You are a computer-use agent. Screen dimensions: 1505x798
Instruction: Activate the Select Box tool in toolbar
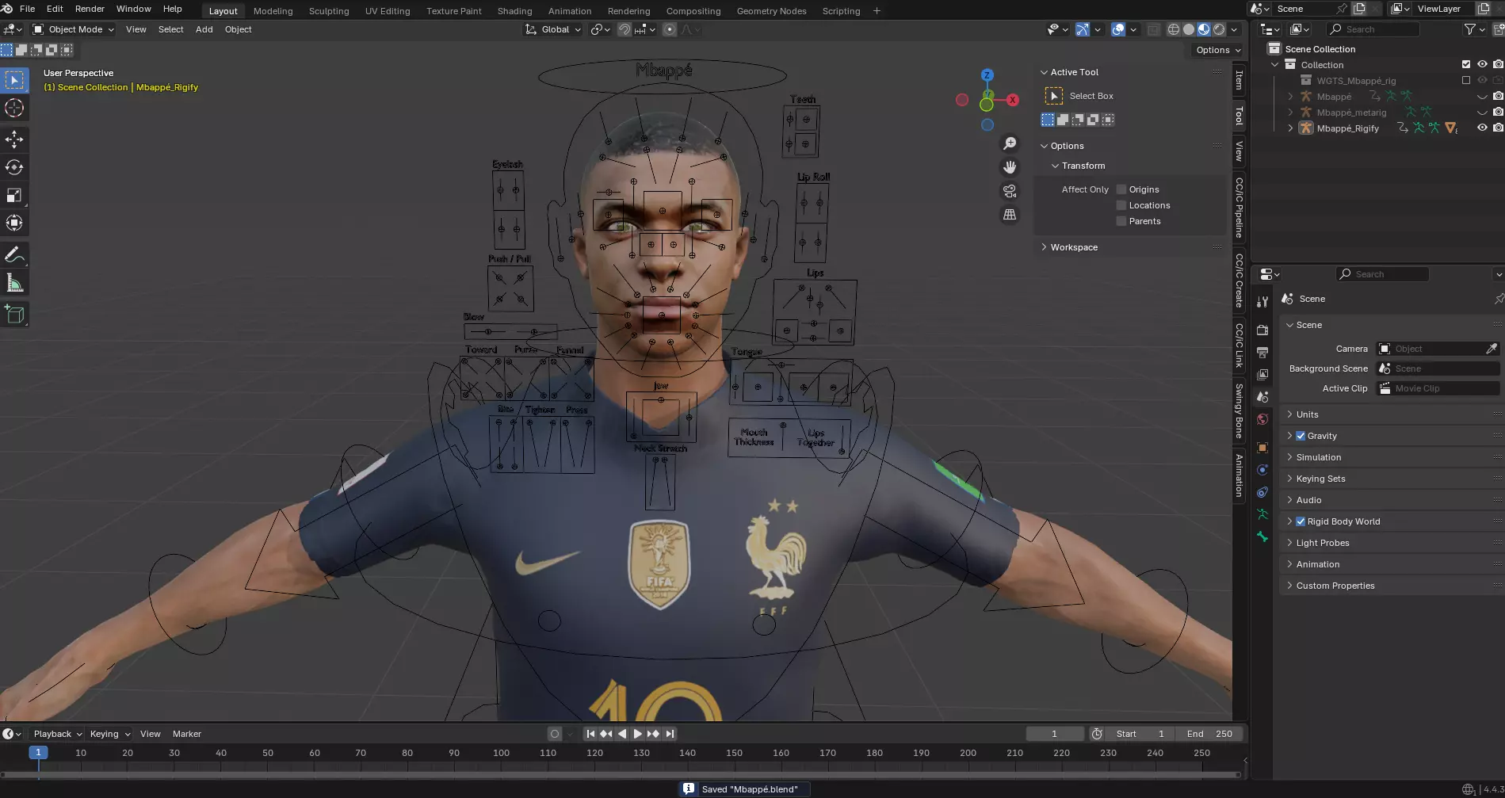pos(14,80)
